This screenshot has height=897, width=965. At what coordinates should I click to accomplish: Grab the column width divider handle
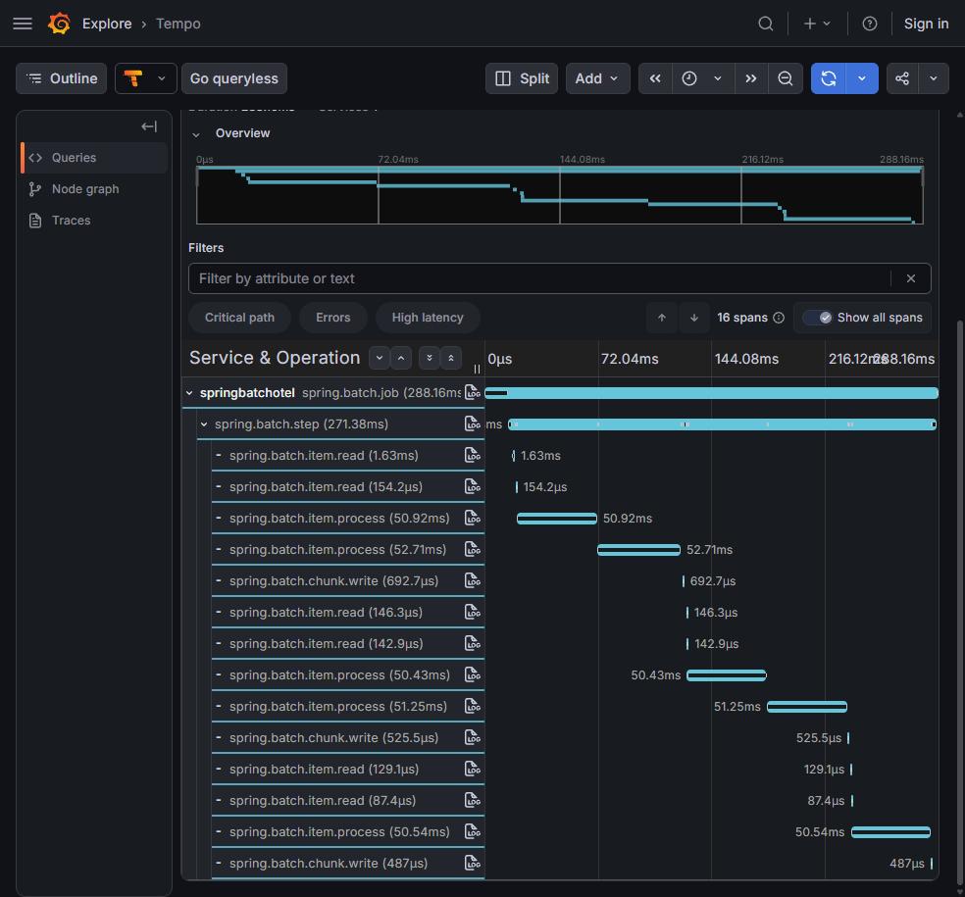477,370
